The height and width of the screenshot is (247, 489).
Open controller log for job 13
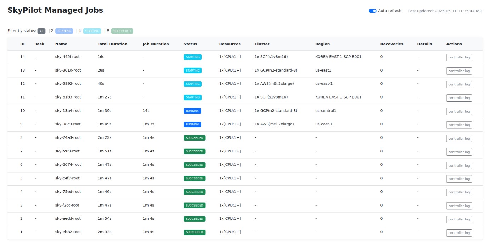[459, 71]
